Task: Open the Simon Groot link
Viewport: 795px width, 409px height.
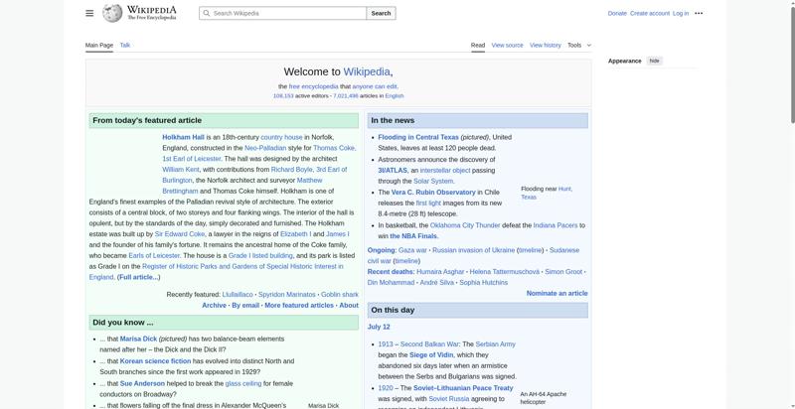Action: (563, 272)
